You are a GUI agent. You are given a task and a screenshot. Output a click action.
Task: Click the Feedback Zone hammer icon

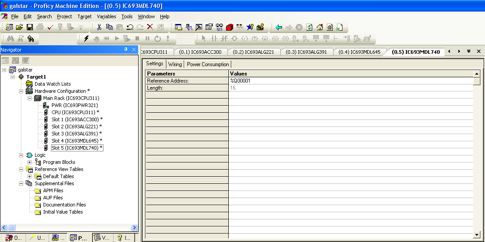199,27
